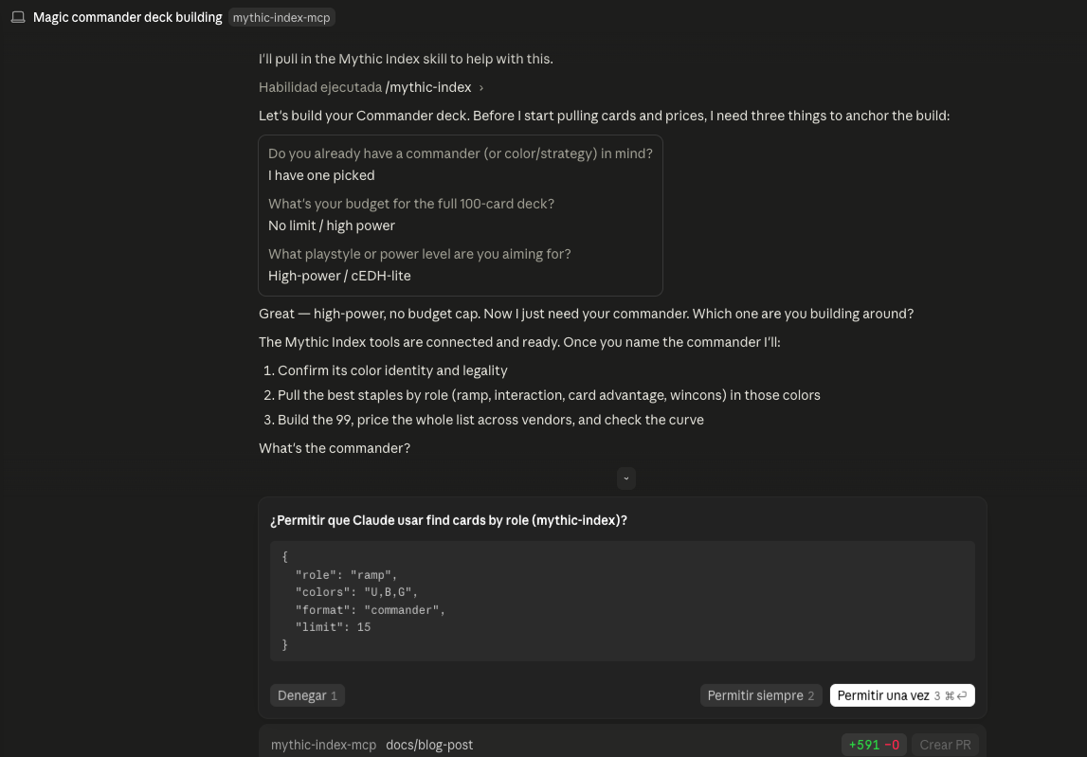
Task: Click the answer 'I have one picked'
Action: click(321, 175)
